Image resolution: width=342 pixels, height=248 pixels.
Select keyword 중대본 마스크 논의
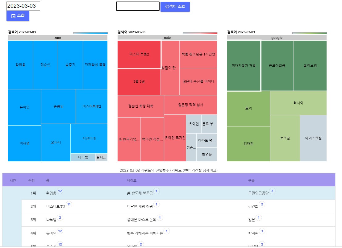click(x=142, y=220)
